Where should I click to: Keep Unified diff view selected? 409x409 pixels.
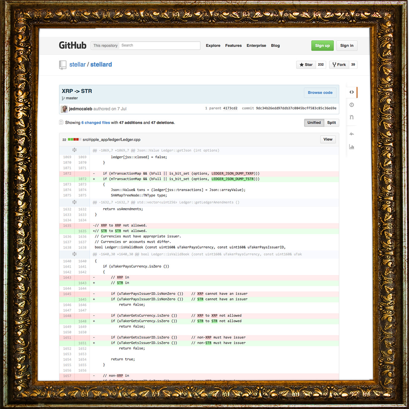tap(314, 123)
